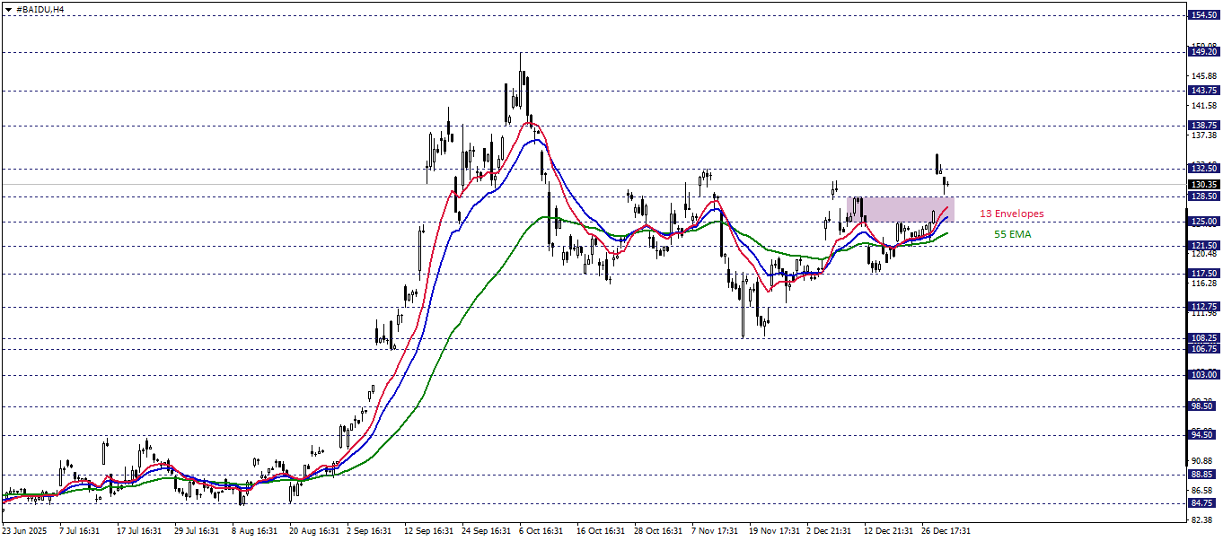Select the 154.50 price level tag
Image resolution: width=1223 pixels, height=541 pixels.
[x=1202, y=15]
